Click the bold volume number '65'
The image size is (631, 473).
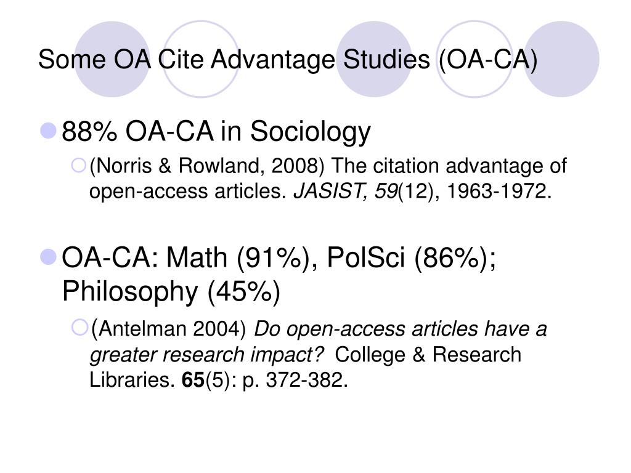(193, 379)
